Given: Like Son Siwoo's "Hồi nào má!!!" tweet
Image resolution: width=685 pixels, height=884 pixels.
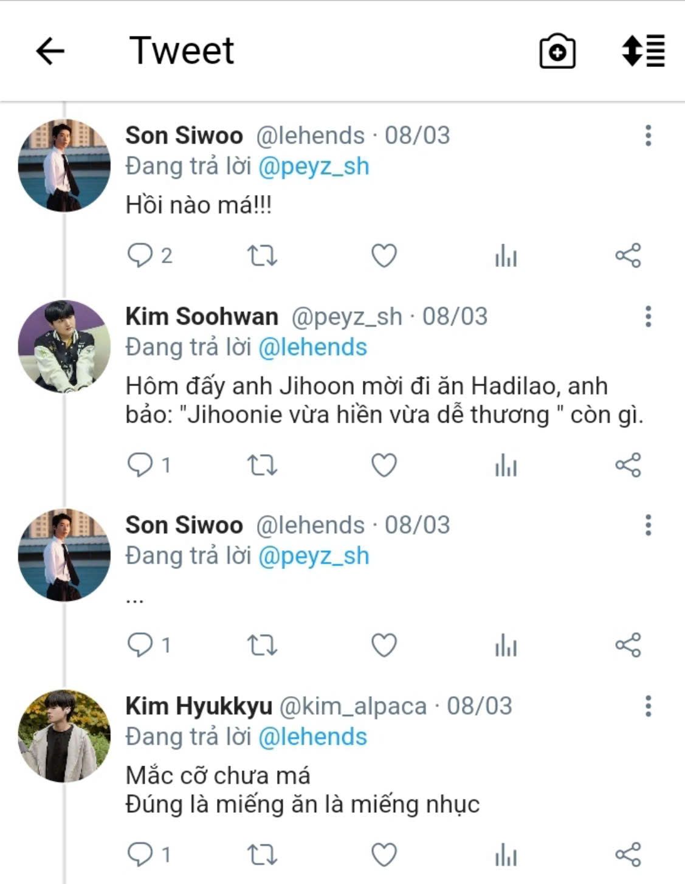Looking at the screenshot, I should point(384,255).
